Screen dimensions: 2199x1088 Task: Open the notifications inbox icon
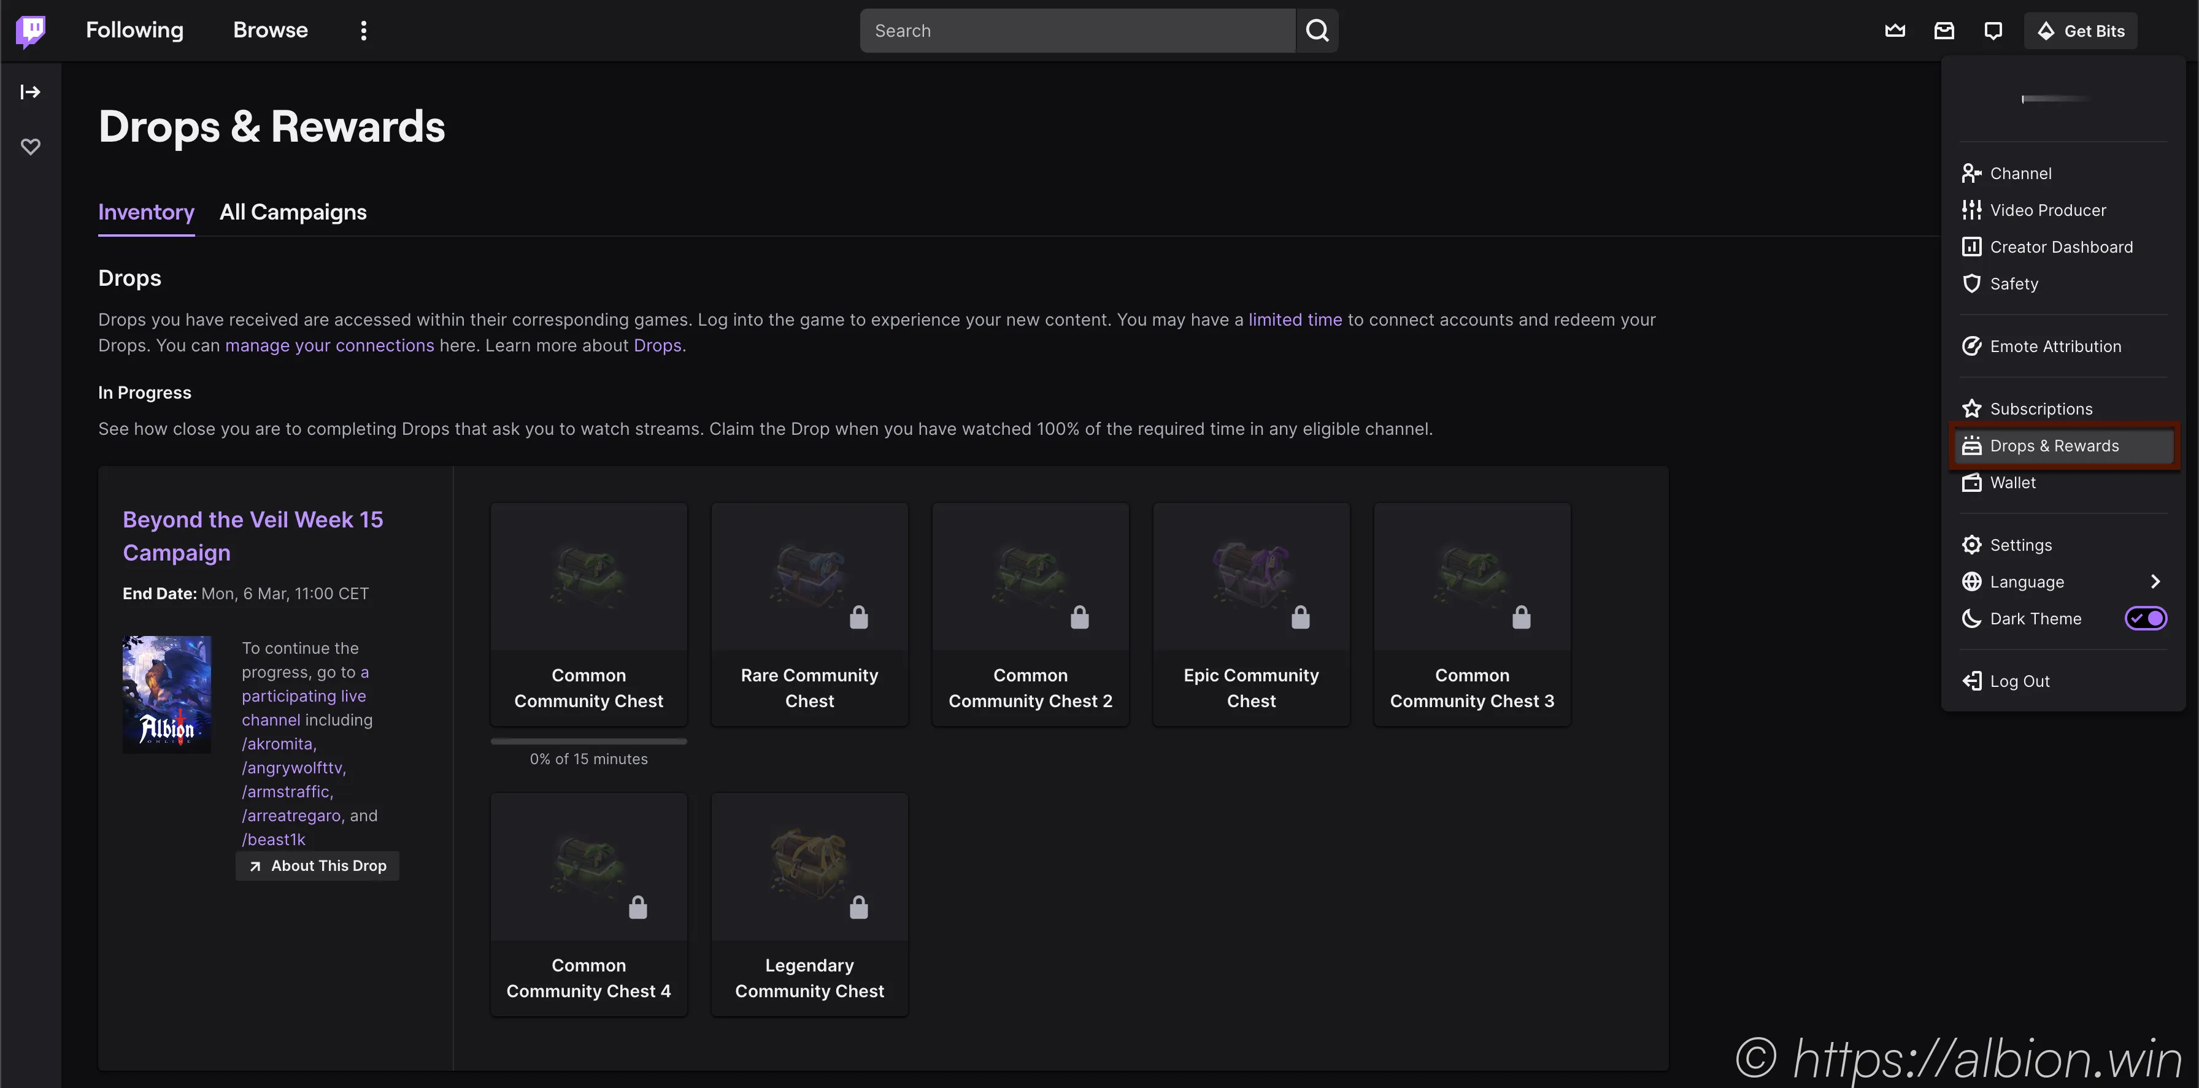click(x=1944, y=31)
